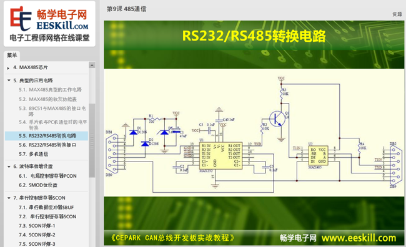Open 5.7 多机通信 lesson
Viewport: 406px width, 247px height.
coord(33,154)
